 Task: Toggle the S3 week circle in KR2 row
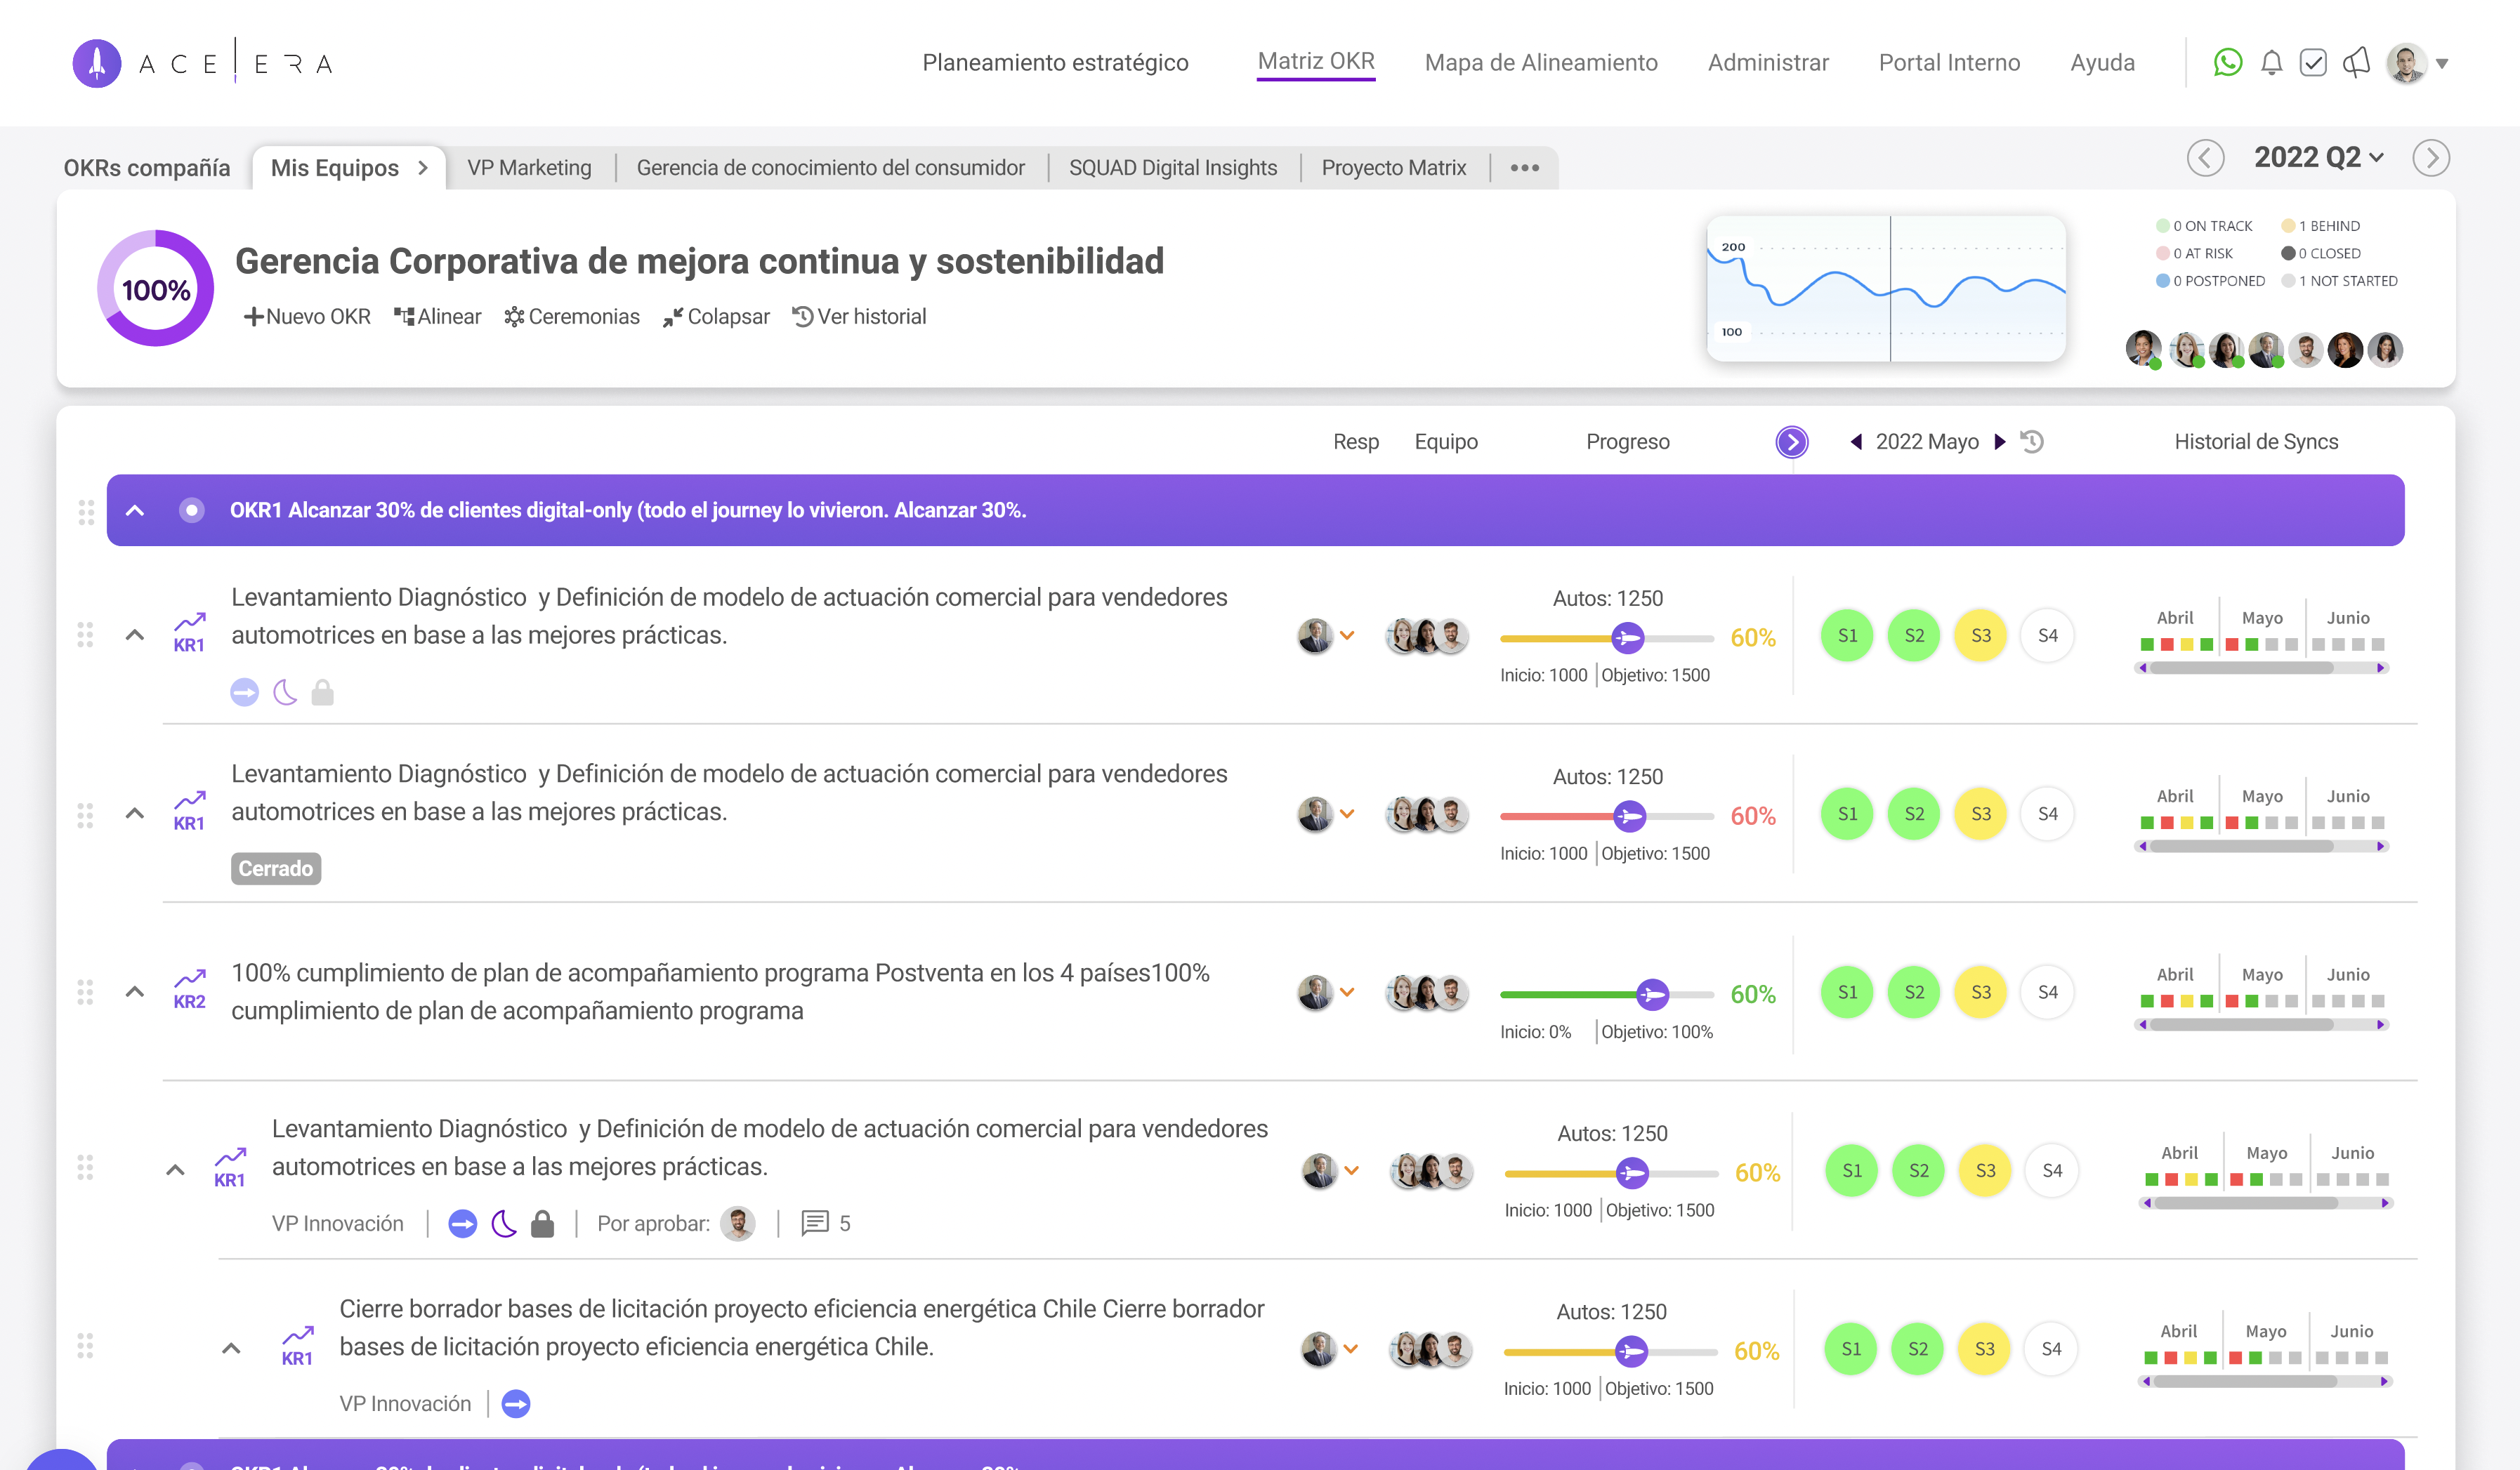click(1980, 993)
